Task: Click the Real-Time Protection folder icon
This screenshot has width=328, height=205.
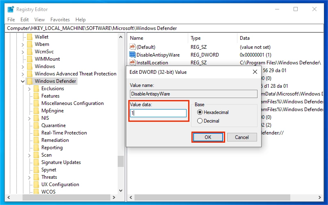Action: coord(36,133)
